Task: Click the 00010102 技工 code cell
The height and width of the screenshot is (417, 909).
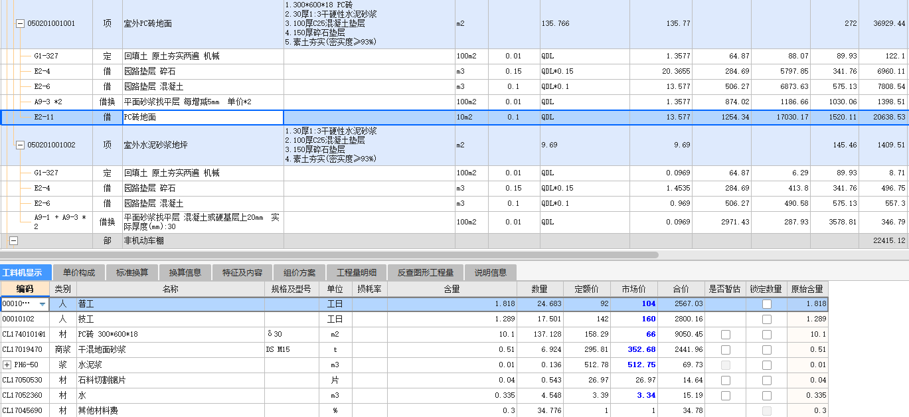Action: click(25, 319)
